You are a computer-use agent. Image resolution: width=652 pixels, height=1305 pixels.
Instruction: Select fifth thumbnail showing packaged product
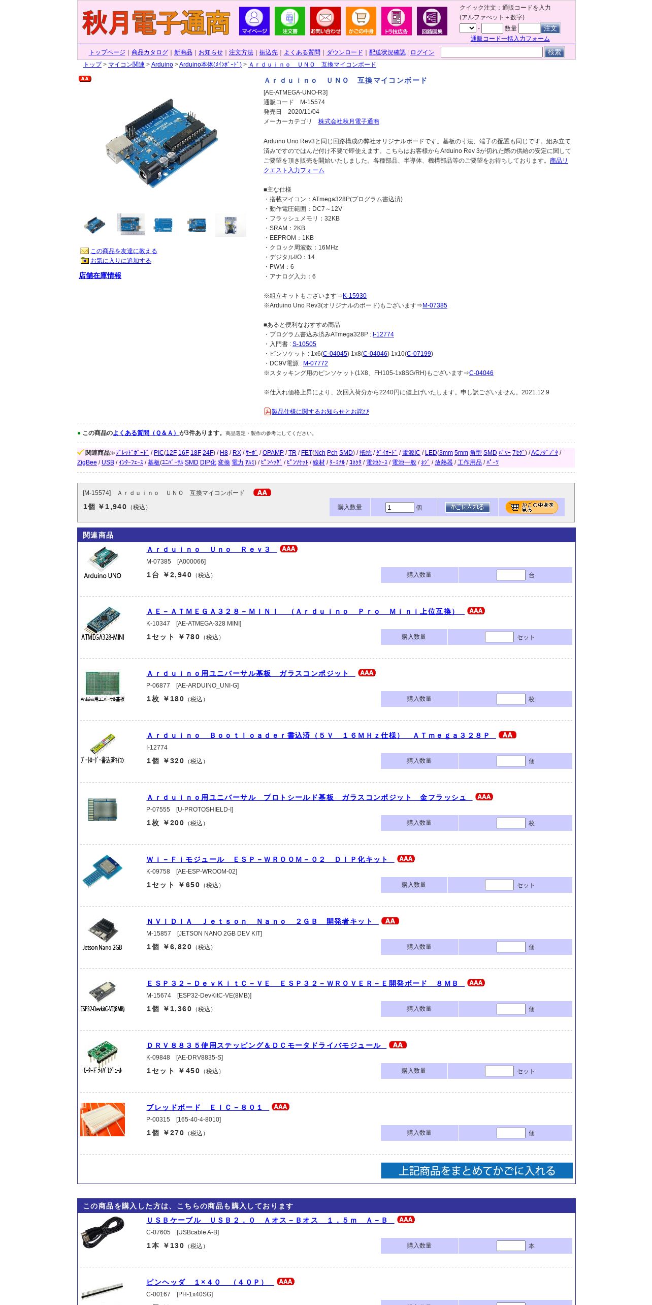(231, 225)
